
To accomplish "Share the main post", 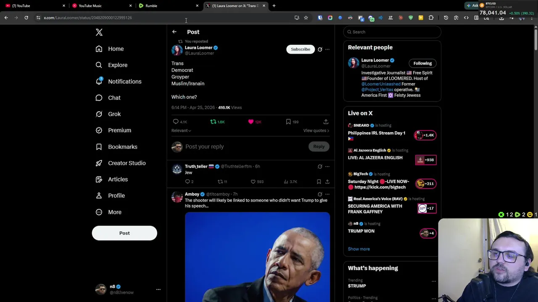I will coord(326,122).
